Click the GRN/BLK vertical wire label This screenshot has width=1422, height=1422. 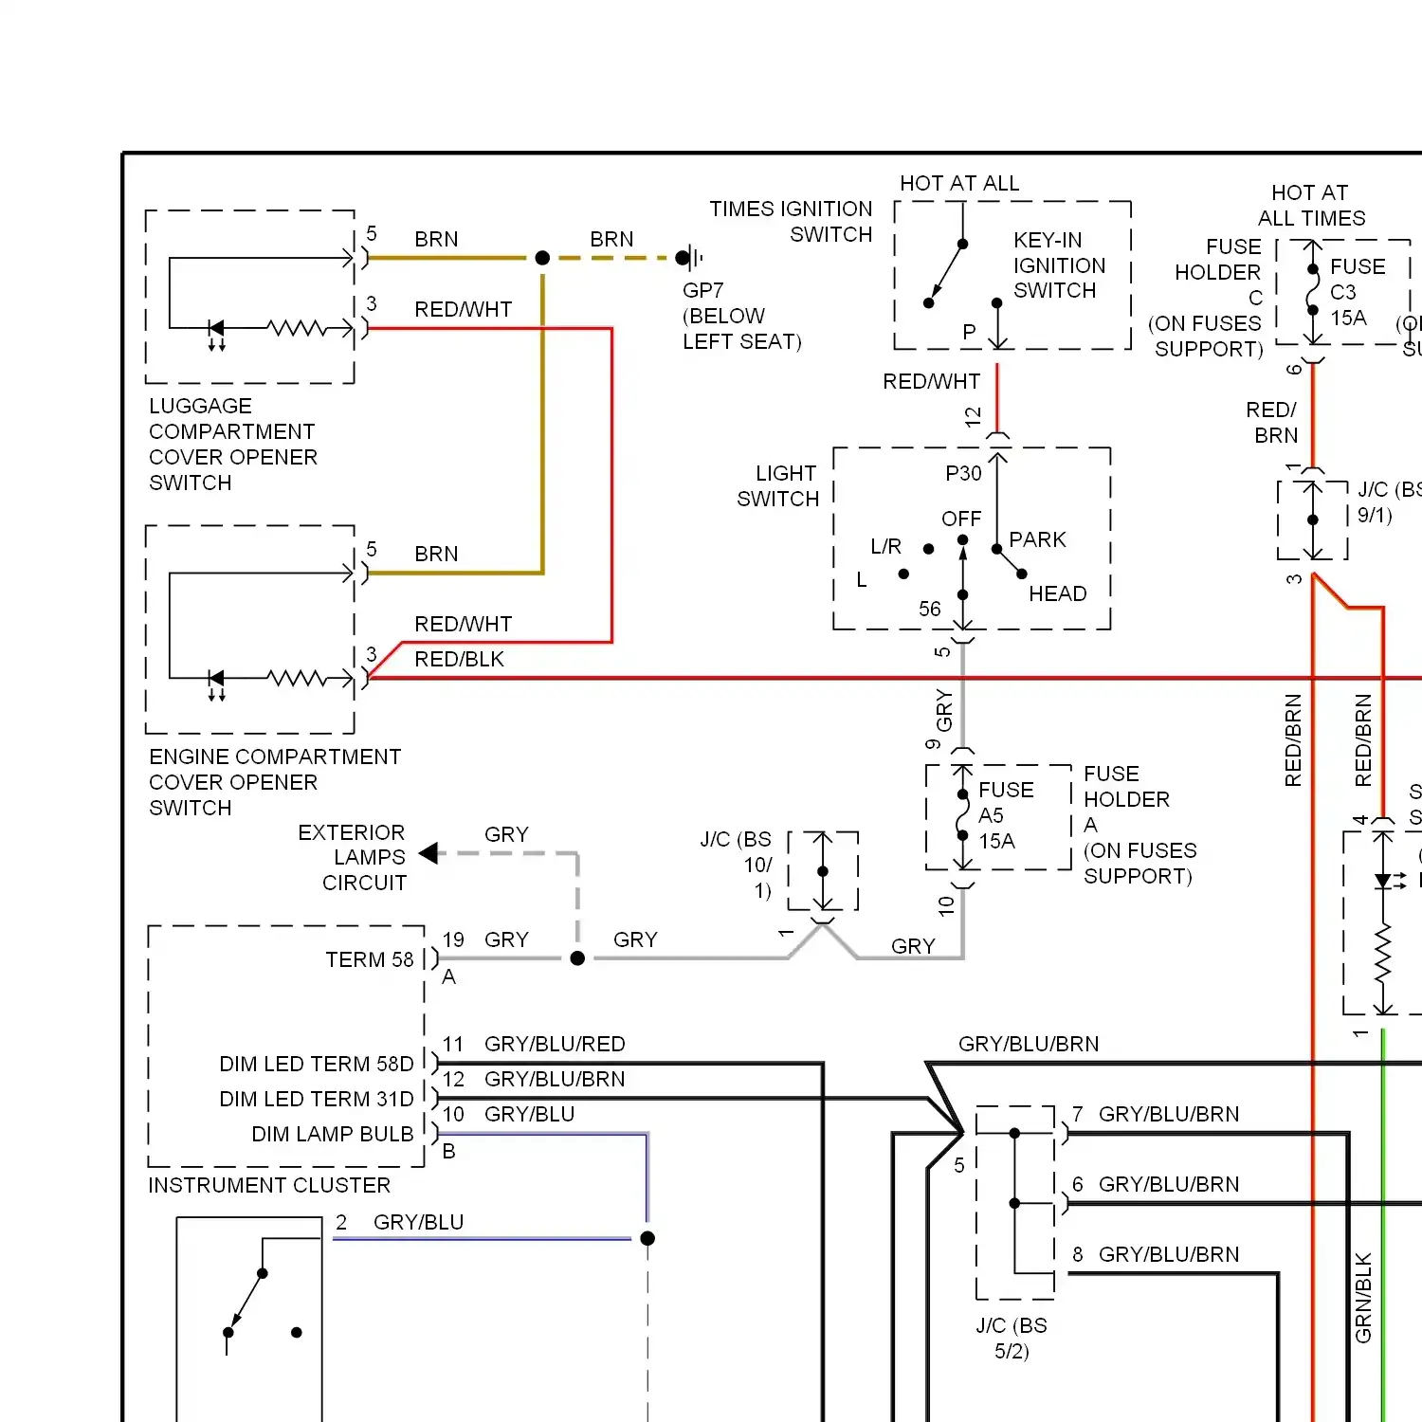pyautogui.click(x=1363, y=1298)
